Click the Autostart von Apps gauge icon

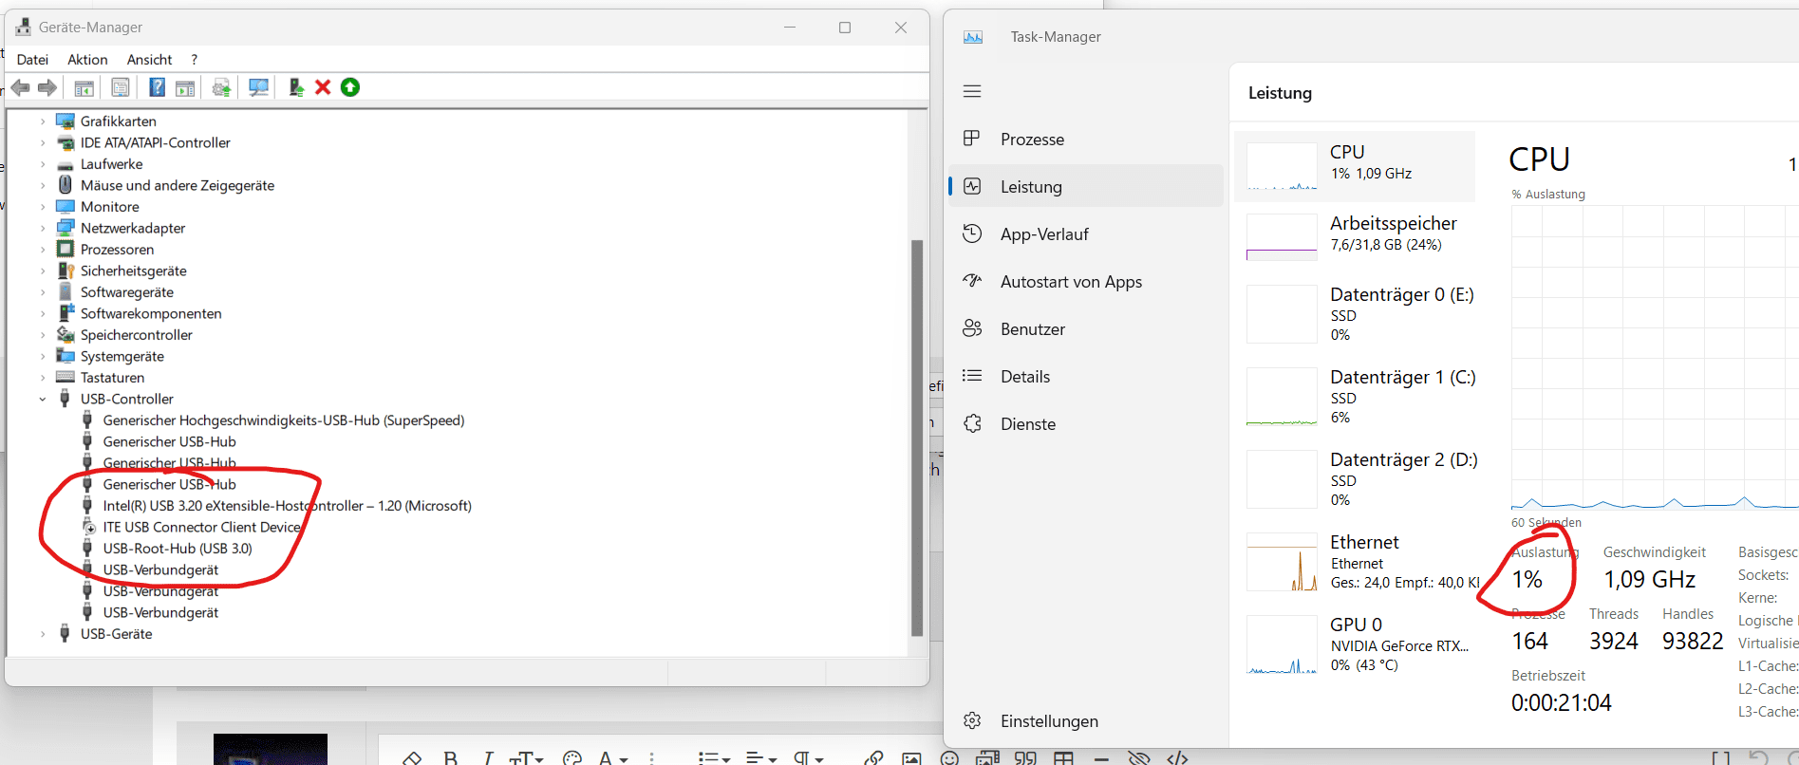click(972, 281)
